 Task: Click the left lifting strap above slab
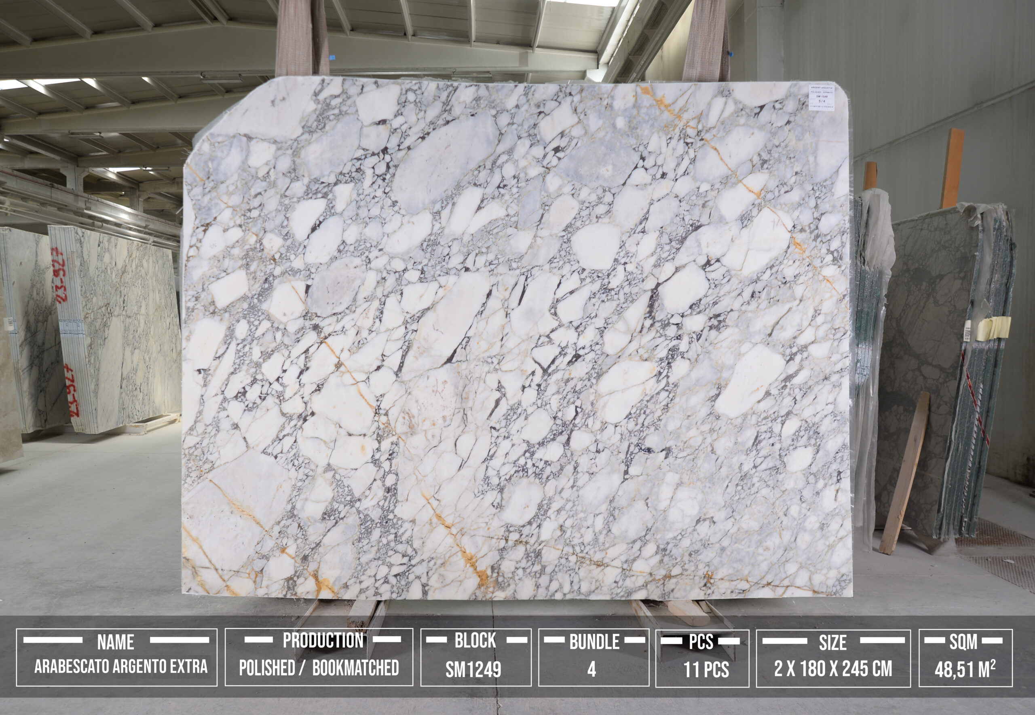[302, 38]
